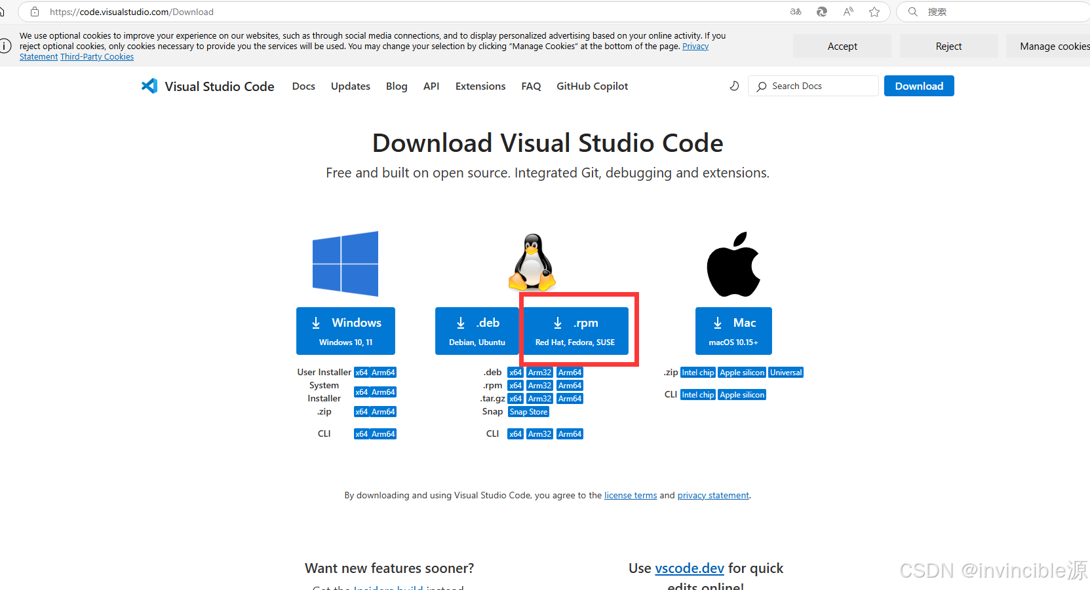Select Universal Mac .zip download
1090x590 pixels.
point(786,373)
